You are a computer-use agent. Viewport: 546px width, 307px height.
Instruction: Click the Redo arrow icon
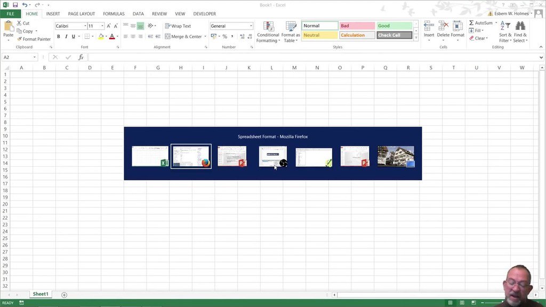pos(37,5)
